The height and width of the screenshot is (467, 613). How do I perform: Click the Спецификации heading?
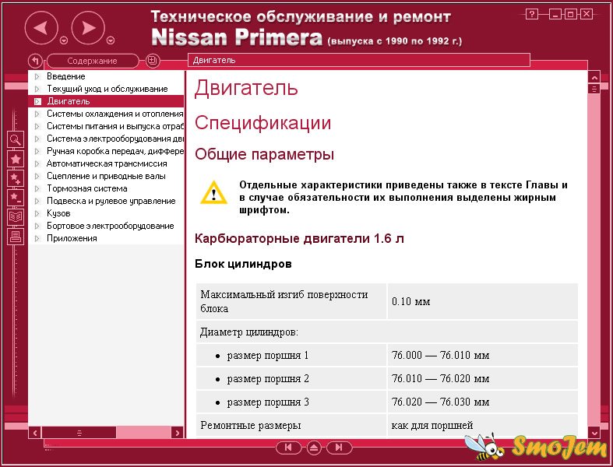coord(262,123)
